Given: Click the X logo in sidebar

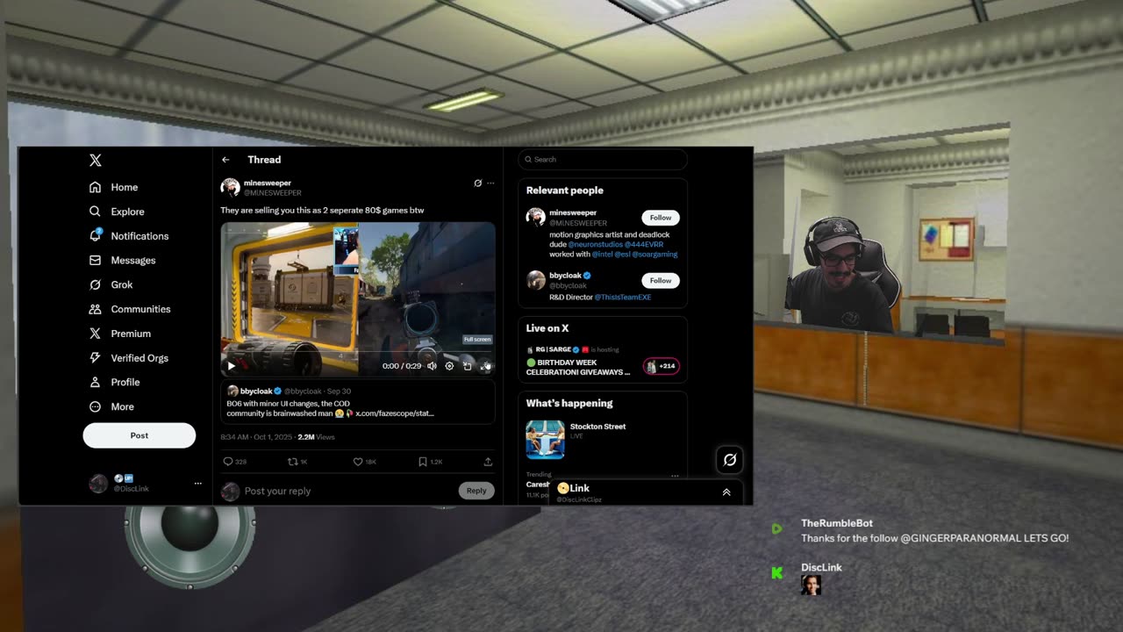Looking at the screenshot, I should coord(96,160).
